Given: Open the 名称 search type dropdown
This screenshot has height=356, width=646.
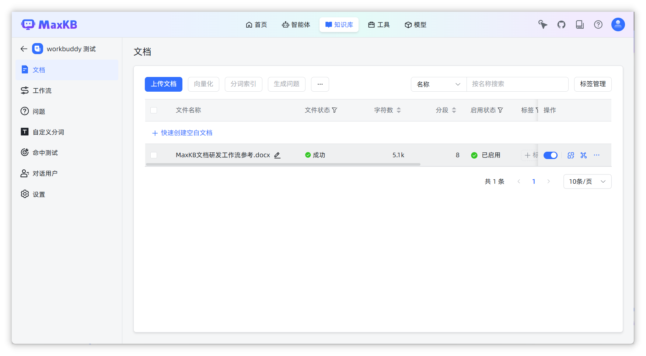Looking at the screenshot, I should 439,84.
